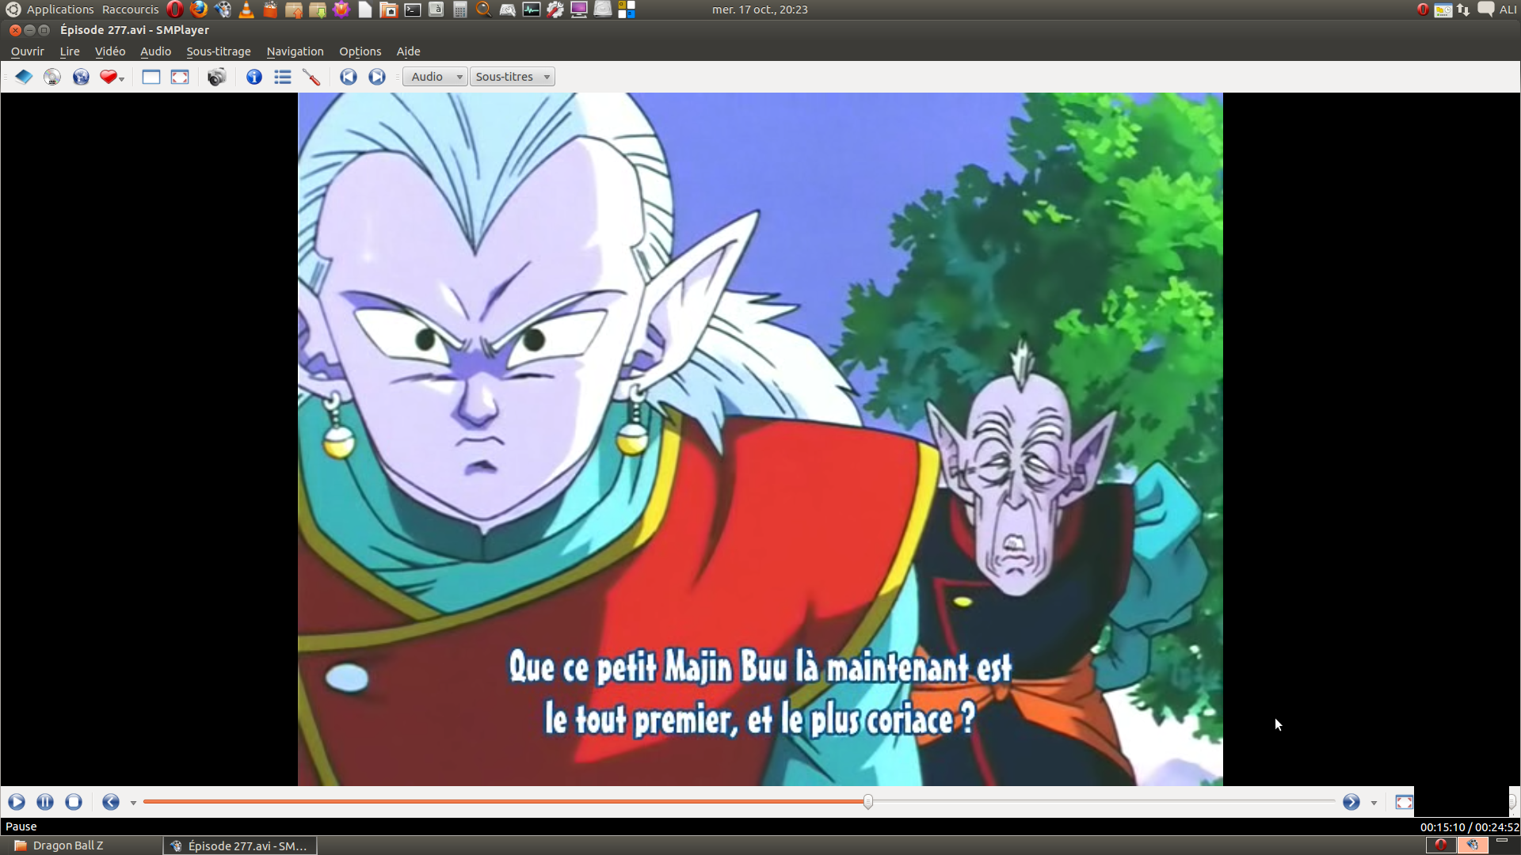Image resolution: width=1521 pixels, height=855 pixels.
Task: Open a DVD with the disc icon
Action: click(x=52, y=77)
